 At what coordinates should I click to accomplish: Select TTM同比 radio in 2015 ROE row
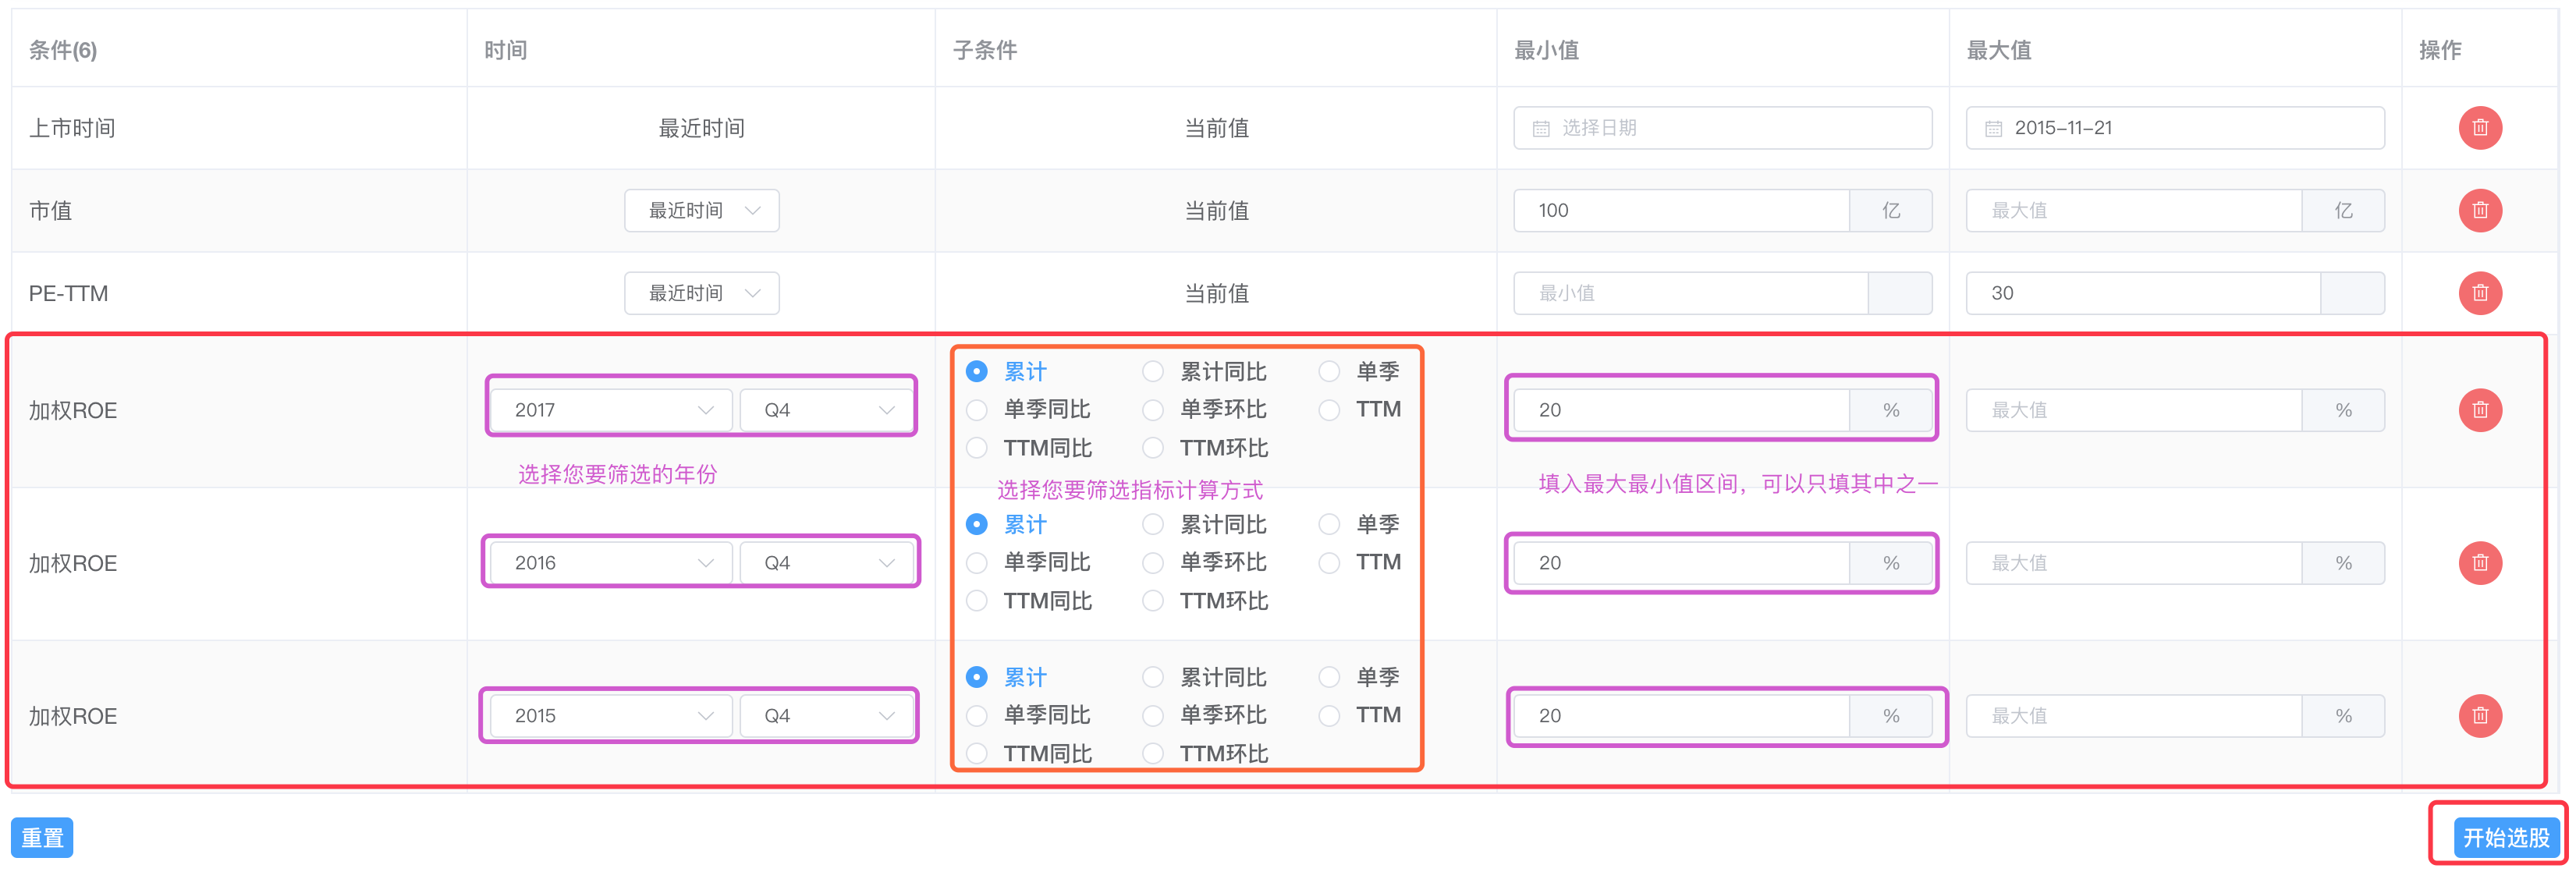click(977, 754)
